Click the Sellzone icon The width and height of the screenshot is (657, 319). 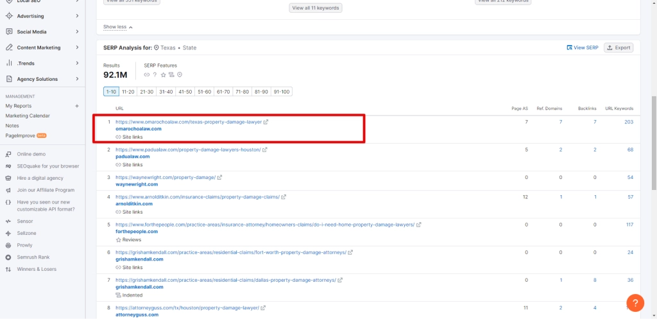point(8,233)
